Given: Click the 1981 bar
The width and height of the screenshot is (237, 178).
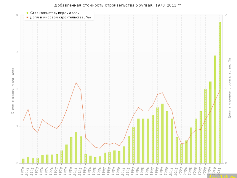Looking at the screenshot, I should (76, 147).
